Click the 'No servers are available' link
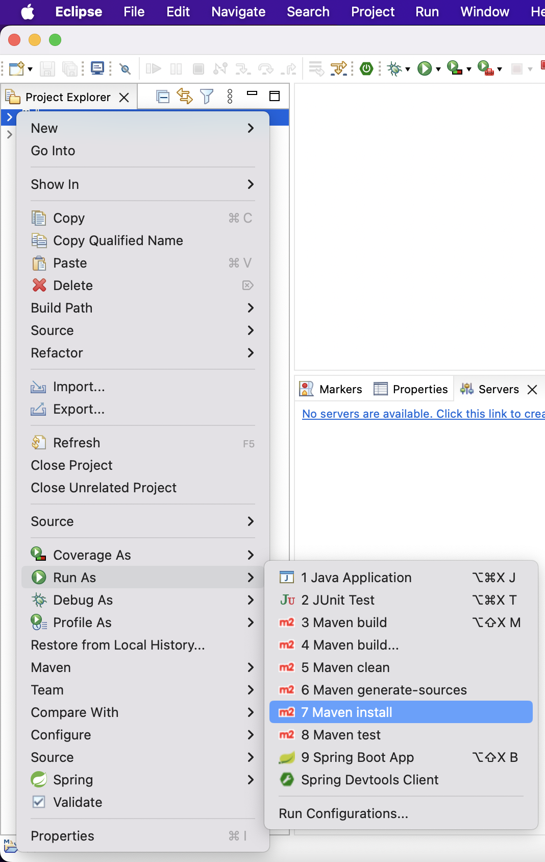Image resolution: width=545 pixels, height=862 pixels. (423, 414)
